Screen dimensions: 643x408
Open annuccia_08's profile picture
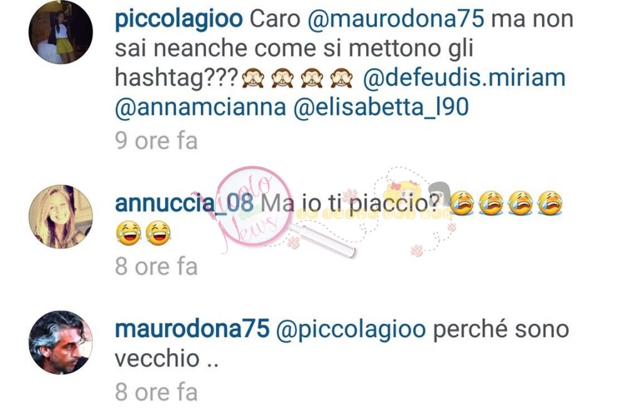[61, 217]
